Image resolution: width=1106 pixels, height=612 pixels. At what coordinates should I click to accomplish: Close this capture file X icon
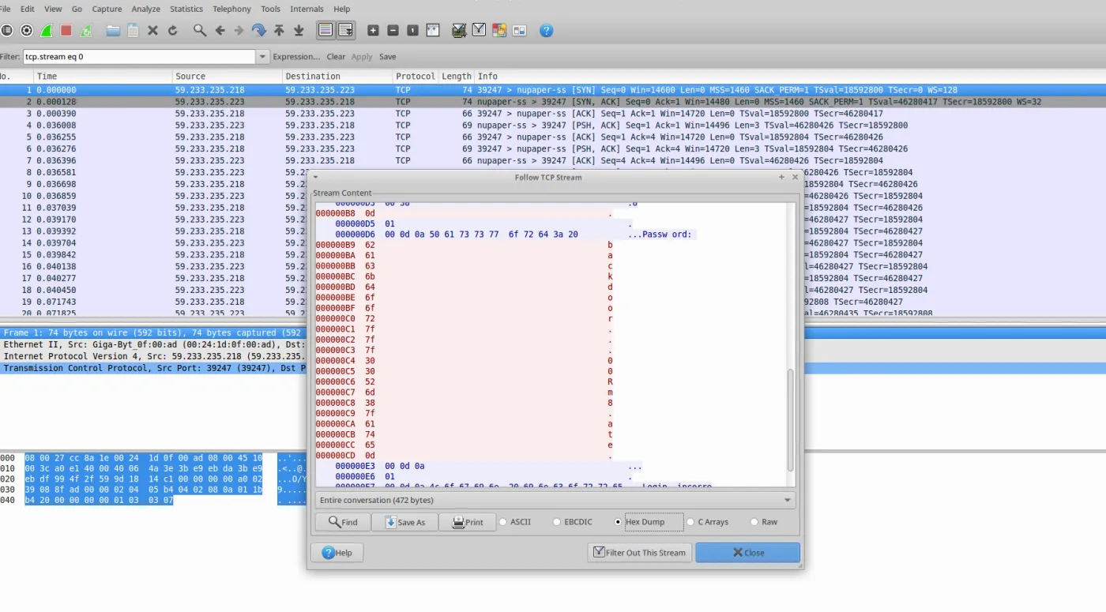pos(152,31)
